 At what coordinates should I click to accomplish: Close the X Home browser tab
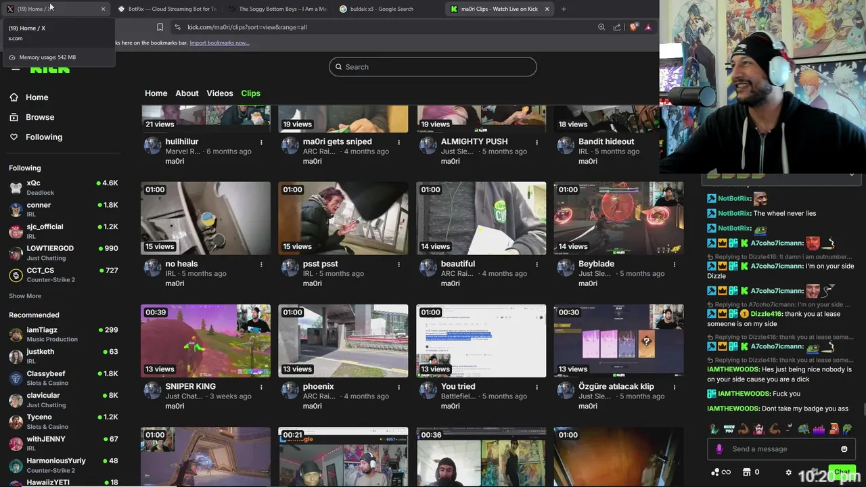[103, 9]
